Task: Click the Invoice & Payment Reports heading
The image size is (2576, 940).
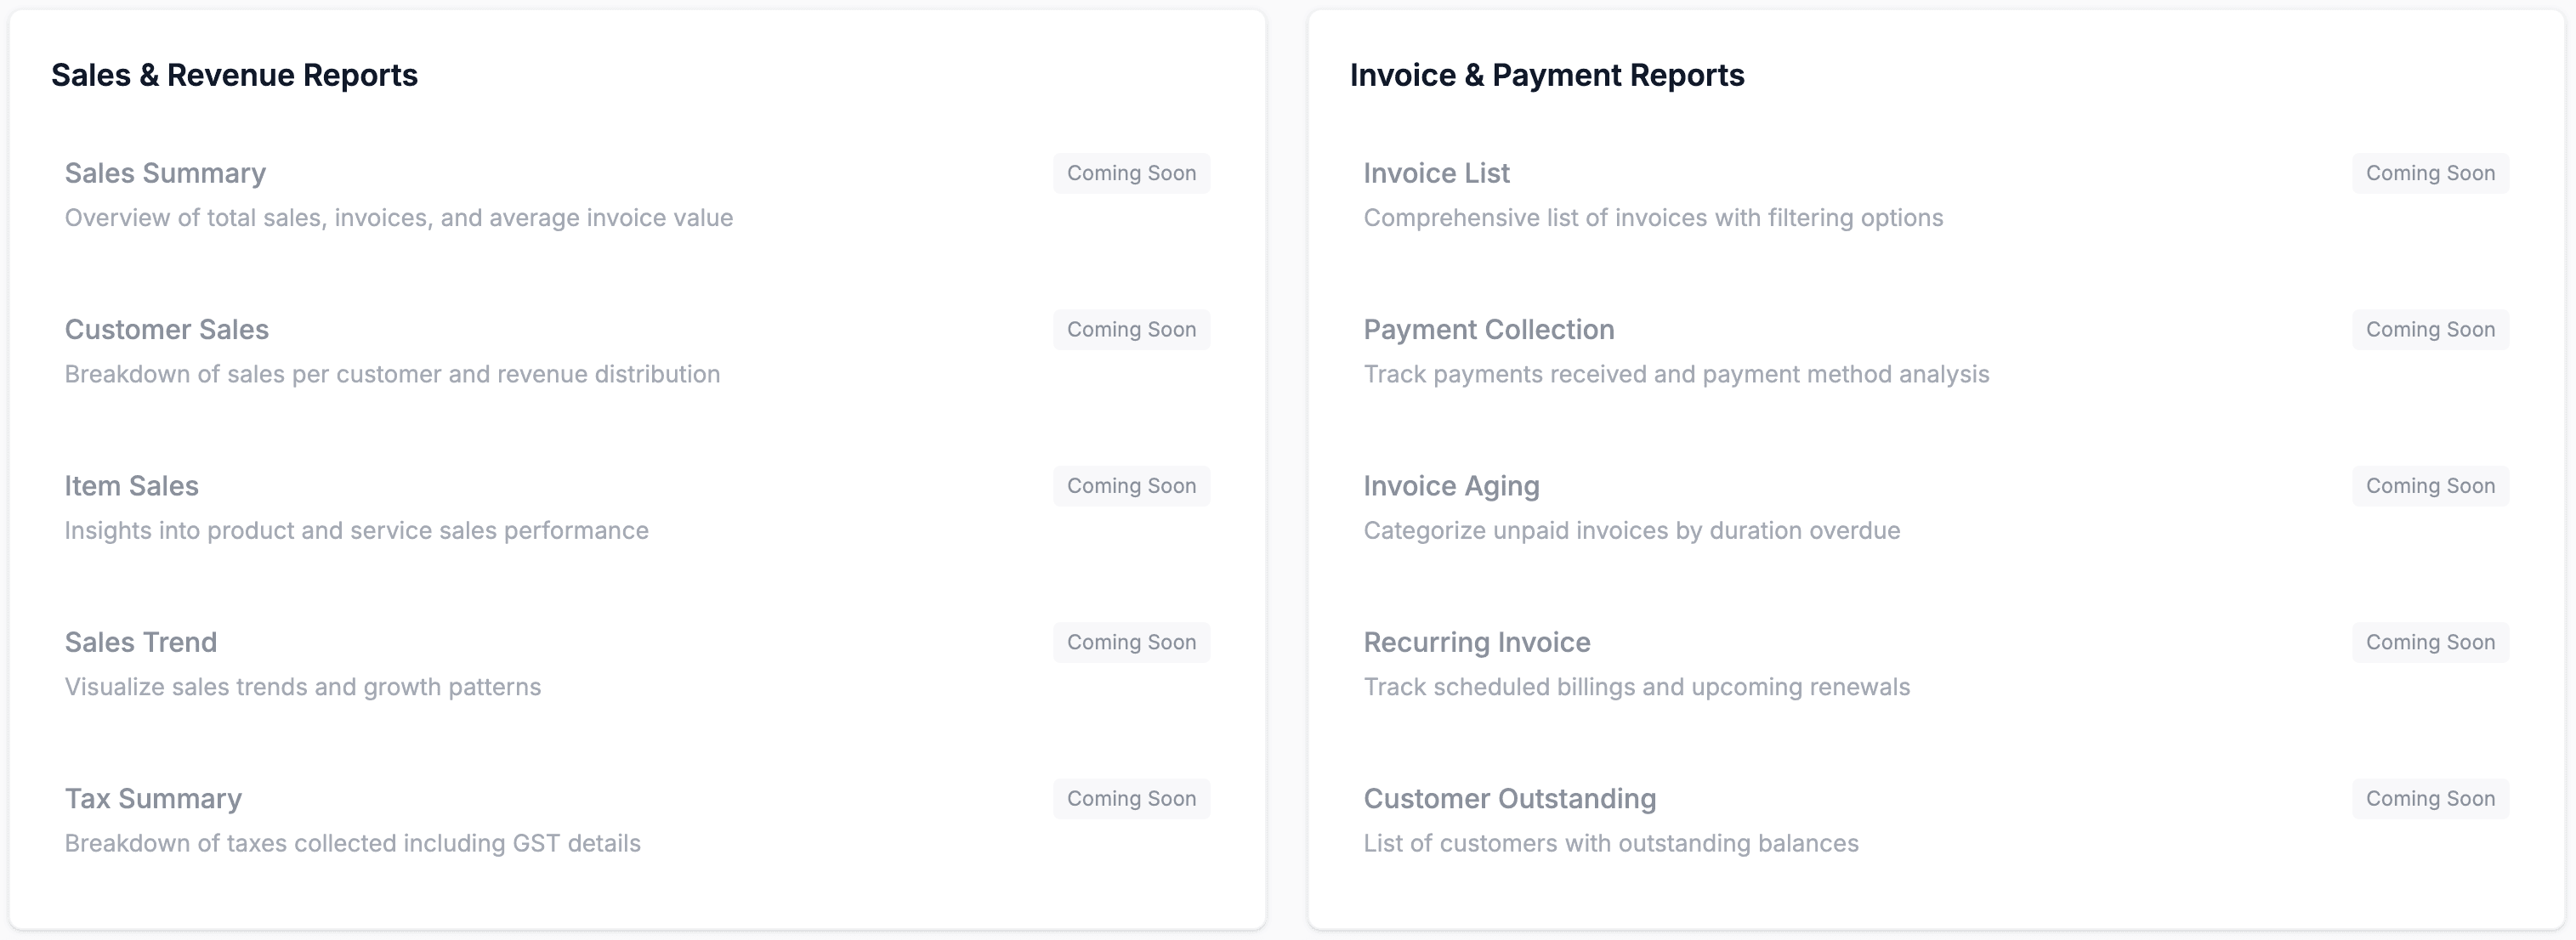Action: [x=1548, y=74]
